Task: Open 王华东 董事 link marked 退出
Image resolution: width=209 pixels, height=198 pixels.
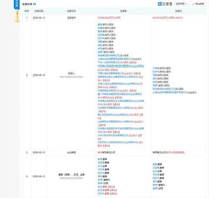Action: click(101, 194)
